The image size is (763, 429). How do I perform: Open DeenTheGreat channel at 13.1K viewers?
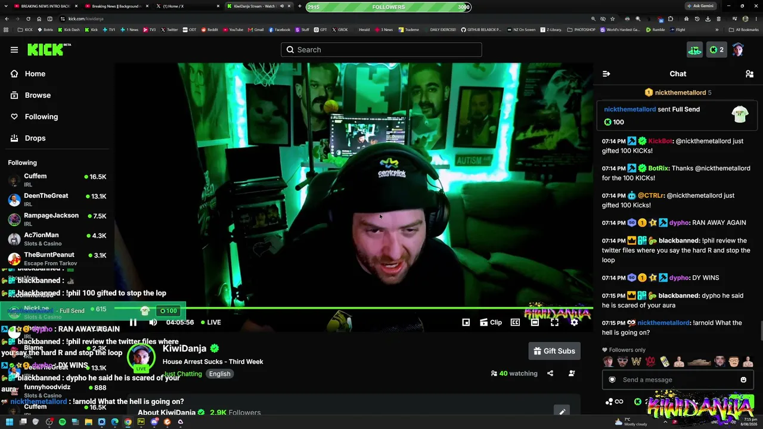pos(57,200)
